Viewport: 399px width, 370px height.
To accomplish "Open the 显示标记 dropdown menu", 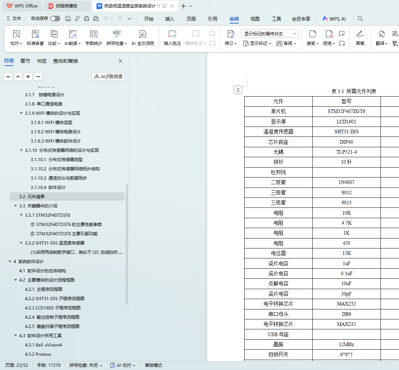I will click(x=257, y=43).
